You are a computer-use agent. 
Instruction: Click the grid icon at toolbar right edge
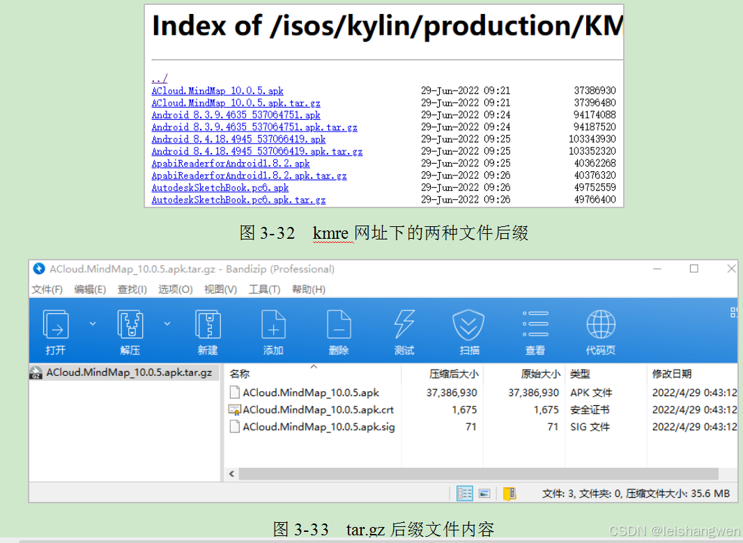(733, 312)
